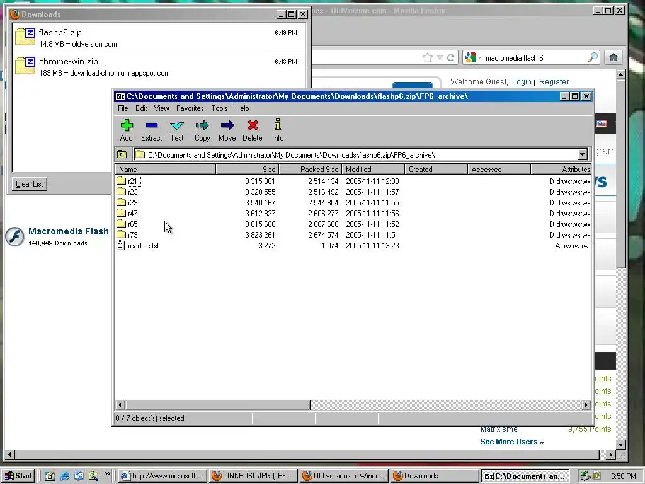Switch to TINKPOSL.JPG taskbar window
The height and width of the screenshot is (484, 645).
(x=253, y=476)
